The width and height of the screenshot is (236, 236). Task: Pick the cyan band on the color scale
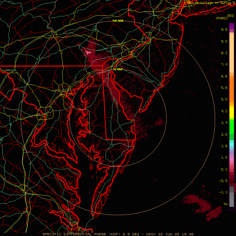tap(232, 144)
